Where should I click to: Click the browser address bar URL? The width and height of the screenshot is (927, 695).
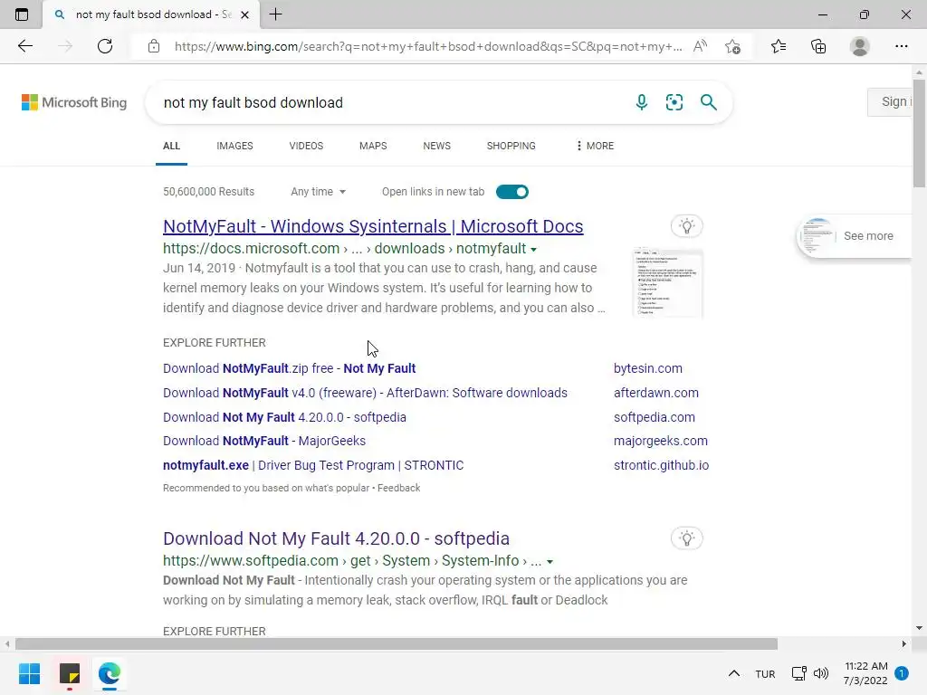coord(428,46)
